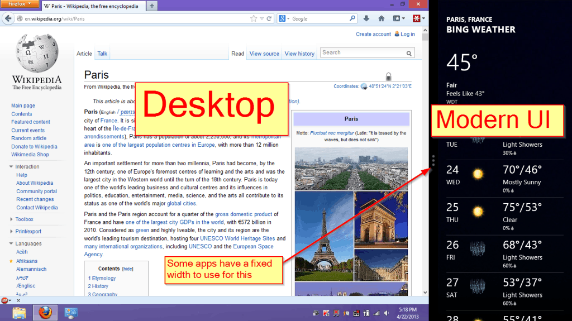The width and height of the screenshot is (572, 321).
Task: Click the Arc de Triomphe infobox photo
Action: pyautogui.click(x=381, y=219)
